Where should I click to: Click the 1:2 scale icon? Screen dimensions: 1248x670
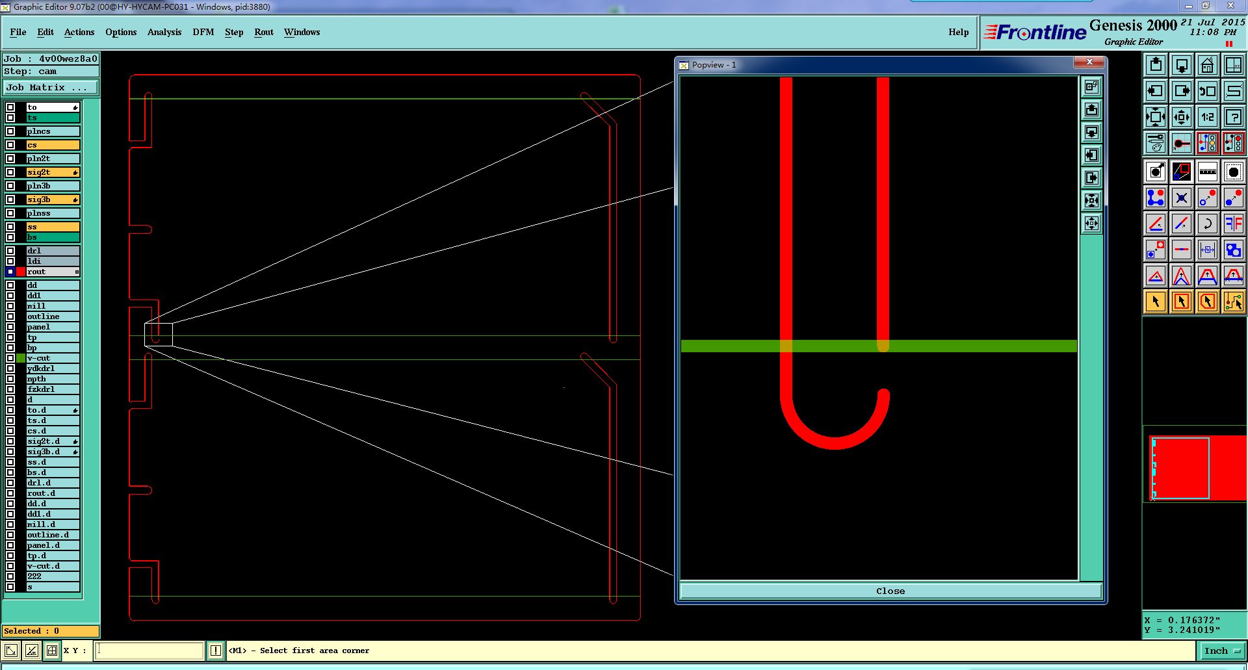(x=1208, y=117)
